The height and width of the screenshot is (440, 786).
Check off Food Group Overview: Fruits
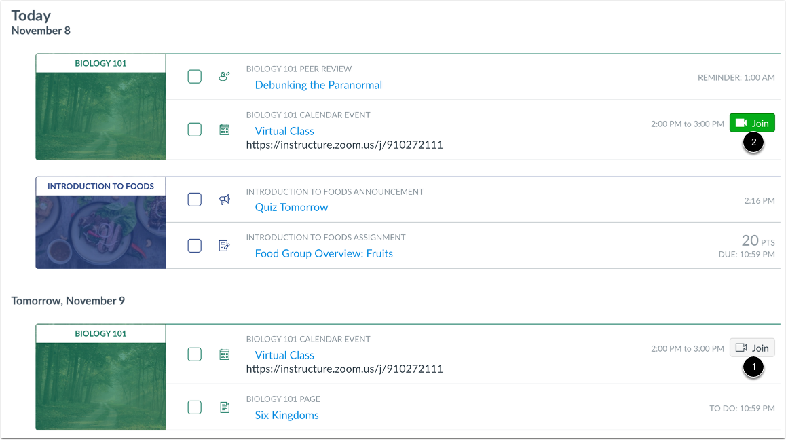pyautogui.click(x=195, y=246)
